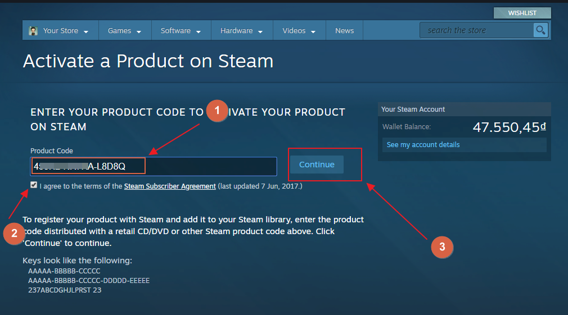Open the News menu item

pos(344,31)
